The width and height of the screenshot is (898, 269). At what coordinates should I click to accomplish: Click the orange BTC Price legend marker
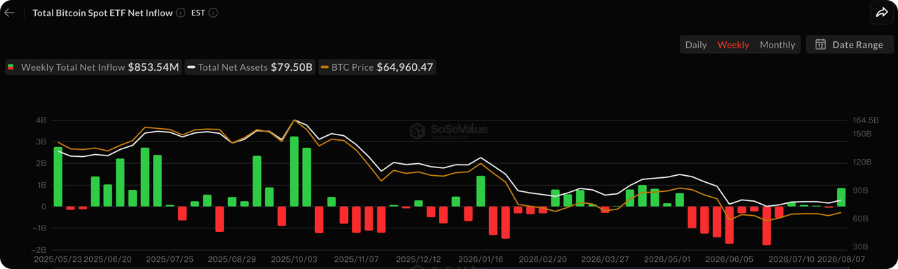pos(325,67)
